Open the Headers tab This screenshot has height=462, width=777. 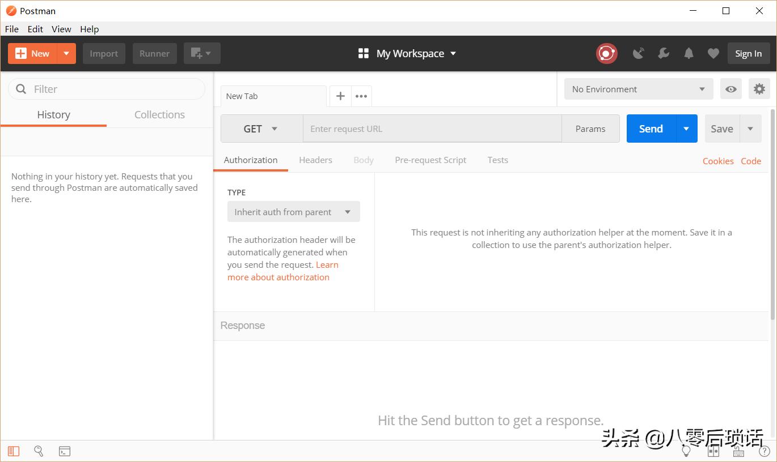coord(315,160)
